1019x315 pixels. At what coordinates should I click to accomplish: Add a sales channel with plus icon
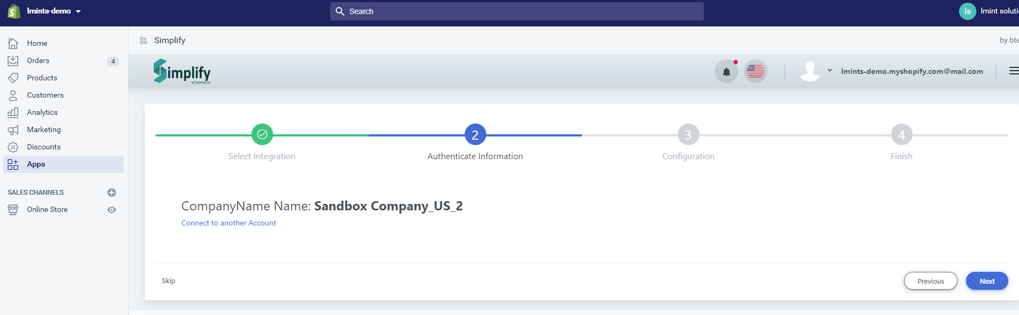click(112, 193)
